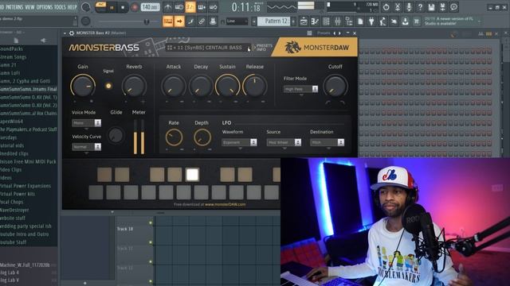
Task: Open the chat bubble icon
Action: point(454,7)
